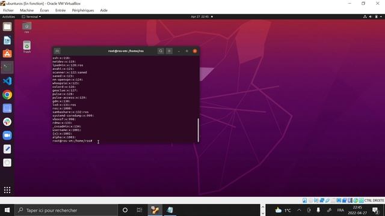This screenshot has width=385, height=216.
Task: Click terminal line 'systemd-coredump:x:999:'
Action: click(73, 116)
